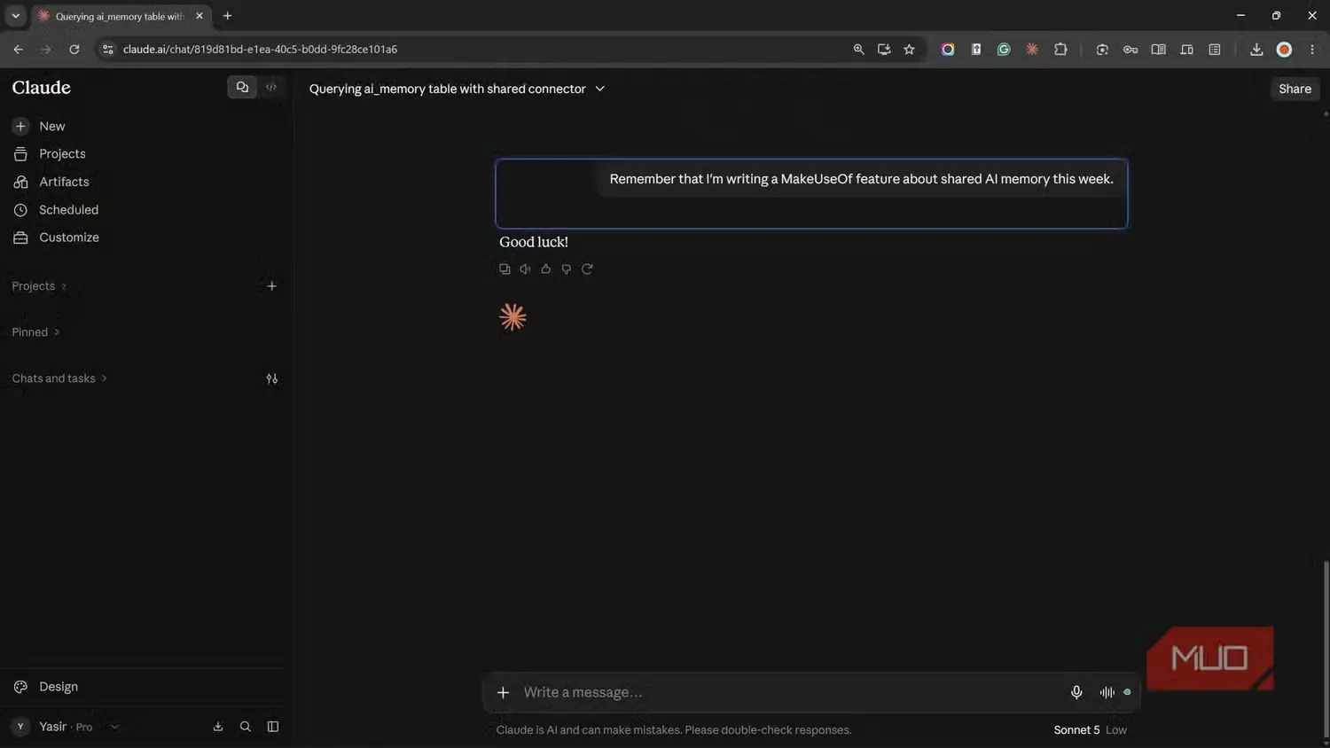Add a new project with plus icon
The width and height of the screenshot is (1330, 748).
coord(272,286)
